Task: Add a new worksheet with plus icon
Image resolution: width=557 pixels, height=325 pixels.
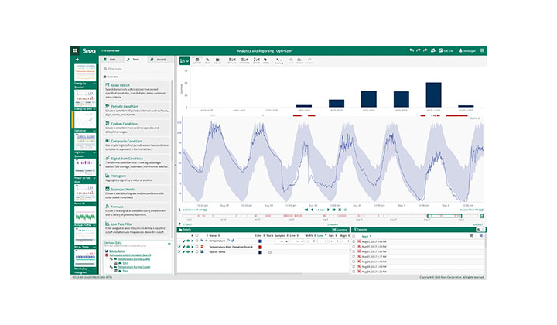Action: coord(77,60)
